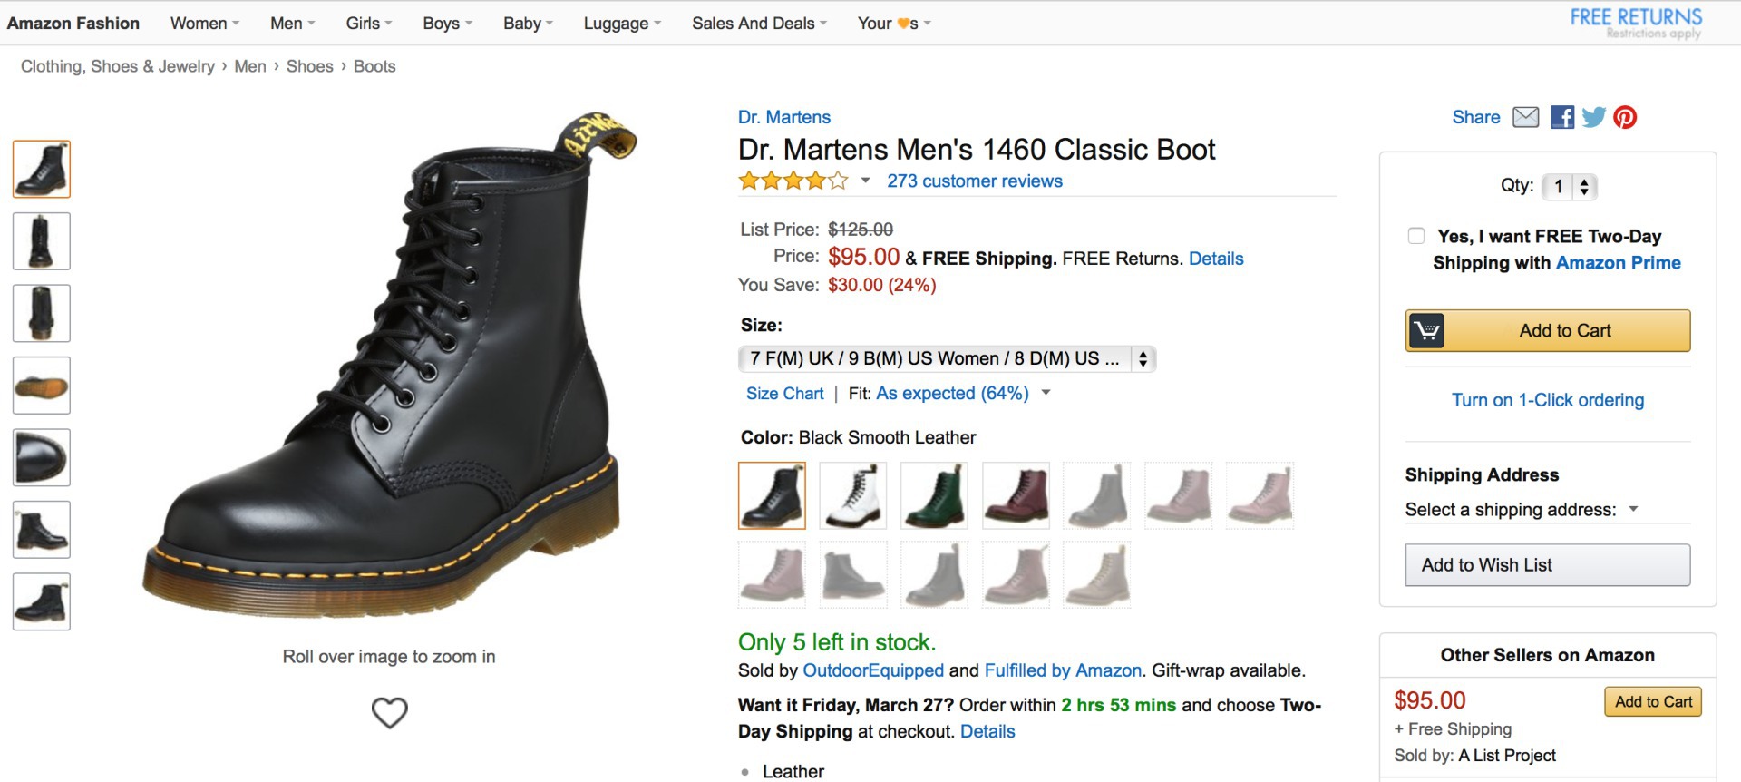Share on Facebook icon
This screenshot has height=782, width=1741.
pos(1562,117)
